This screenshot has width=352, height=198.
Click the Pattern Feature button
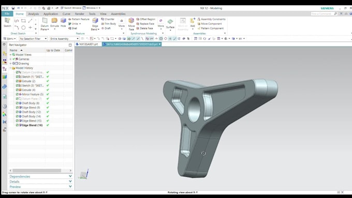click(x=79, y=19)
